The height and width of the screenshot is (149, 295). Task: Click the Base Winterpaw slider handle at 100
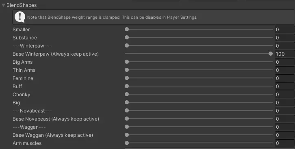point(271,54)
